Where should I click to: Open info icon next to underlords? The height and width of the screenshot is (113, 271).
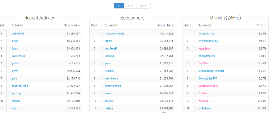tap(196, 108)
